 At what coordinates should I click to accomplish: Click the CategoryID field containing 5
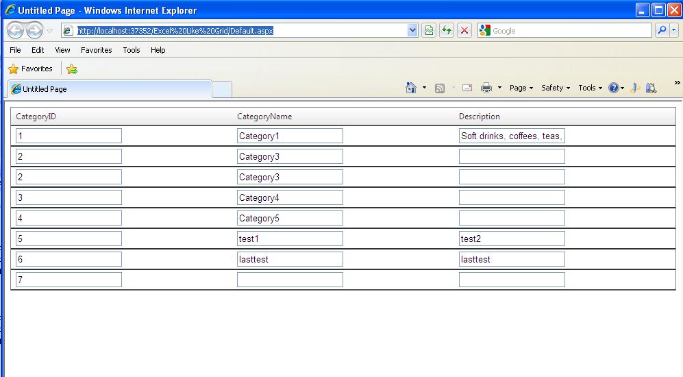point(69,239)
